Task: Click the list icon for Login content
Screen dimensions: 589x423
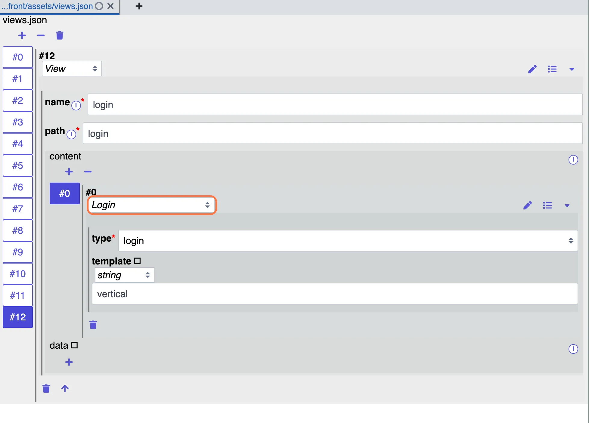Action: tap(547, 205)
